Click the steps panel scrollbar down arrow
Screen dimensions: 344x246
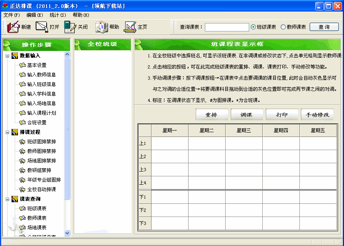pyautogui.click(x=67, y=233)
